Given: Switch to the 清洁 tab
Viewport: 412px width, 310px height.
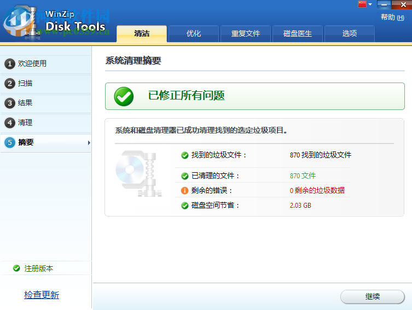Looking at the screenshot, I should click(142, 33).
